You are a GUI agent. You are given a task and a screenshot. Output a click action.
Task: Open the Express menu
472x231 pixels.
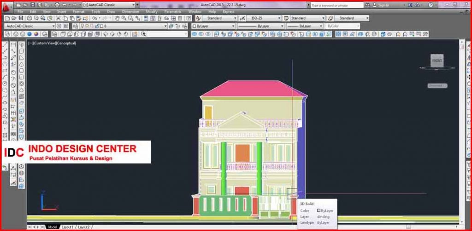click(x=229, y=11)
